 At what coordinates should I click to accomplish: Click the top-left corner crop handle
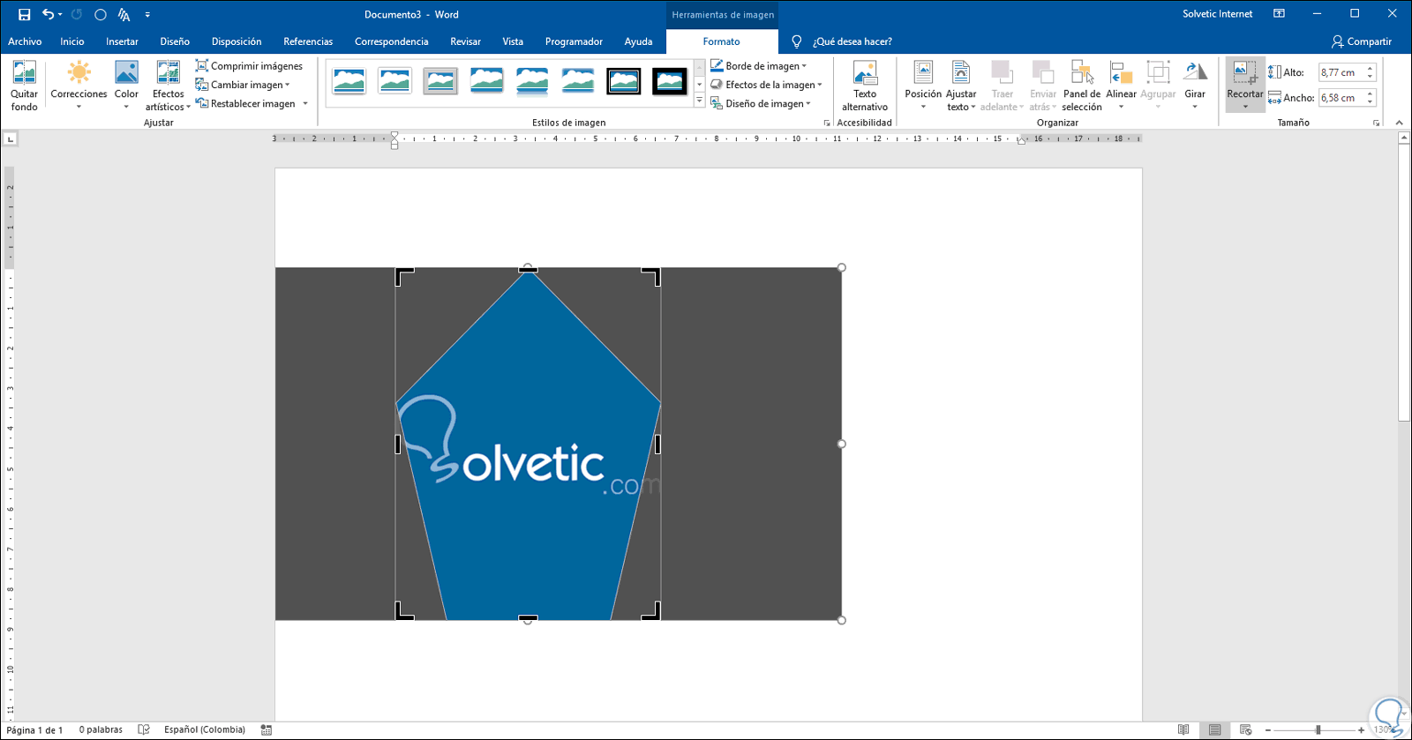404,276
